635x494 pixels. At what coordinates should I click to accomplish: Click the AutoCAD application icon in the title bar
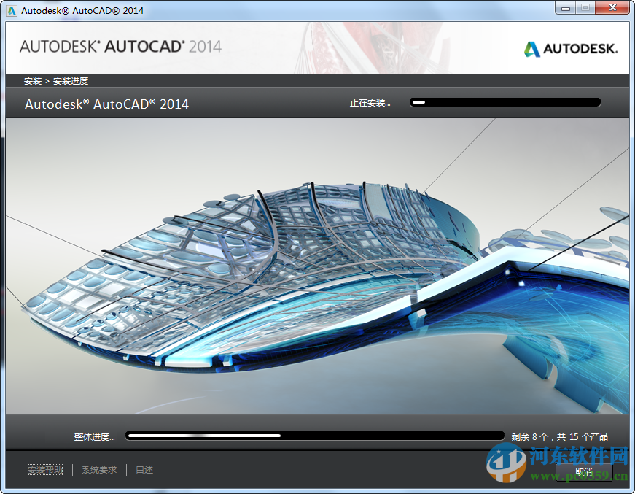(10, 9)
